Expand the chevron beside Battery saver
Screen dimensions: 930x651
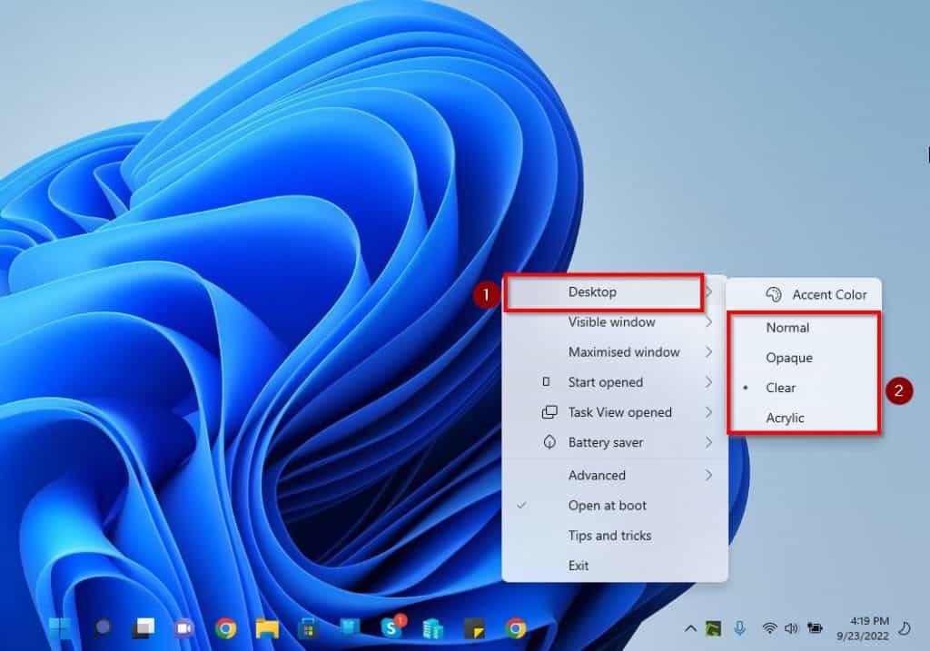click(x=708, y=442)
